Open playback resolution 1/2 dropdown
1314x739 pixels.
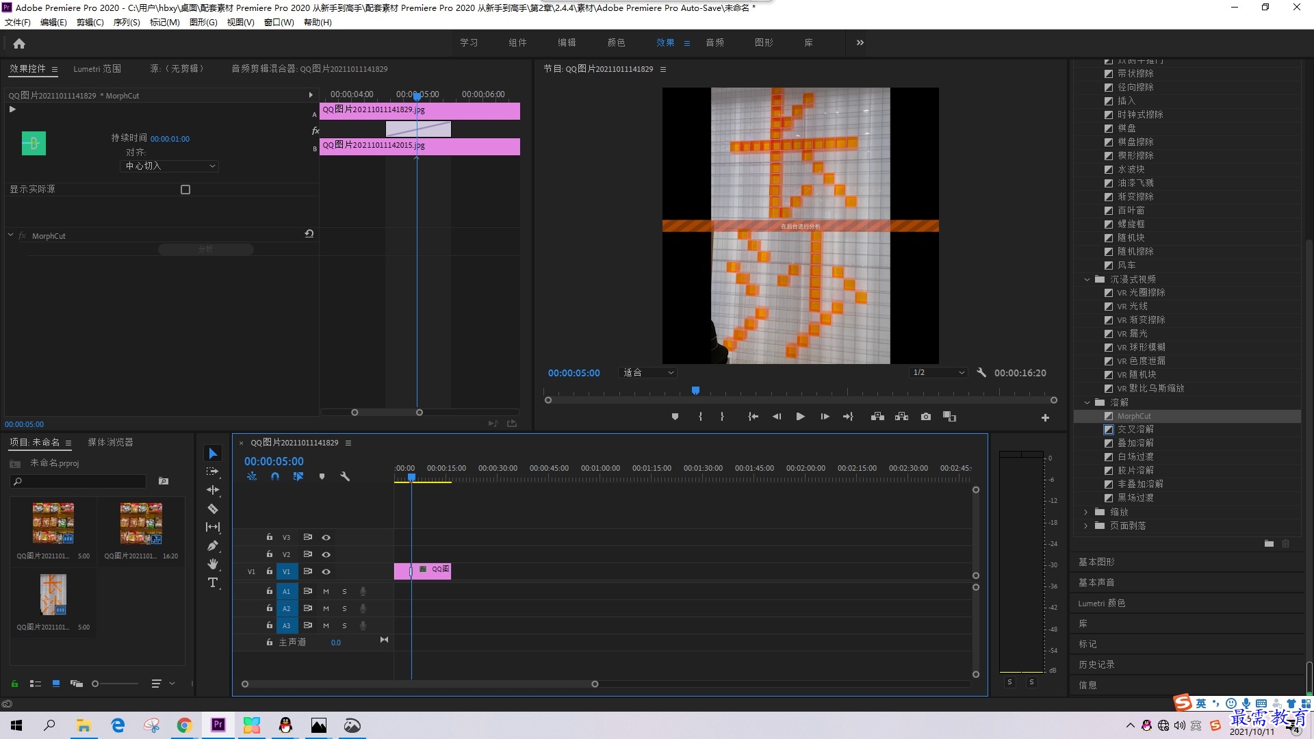(938, 373)
